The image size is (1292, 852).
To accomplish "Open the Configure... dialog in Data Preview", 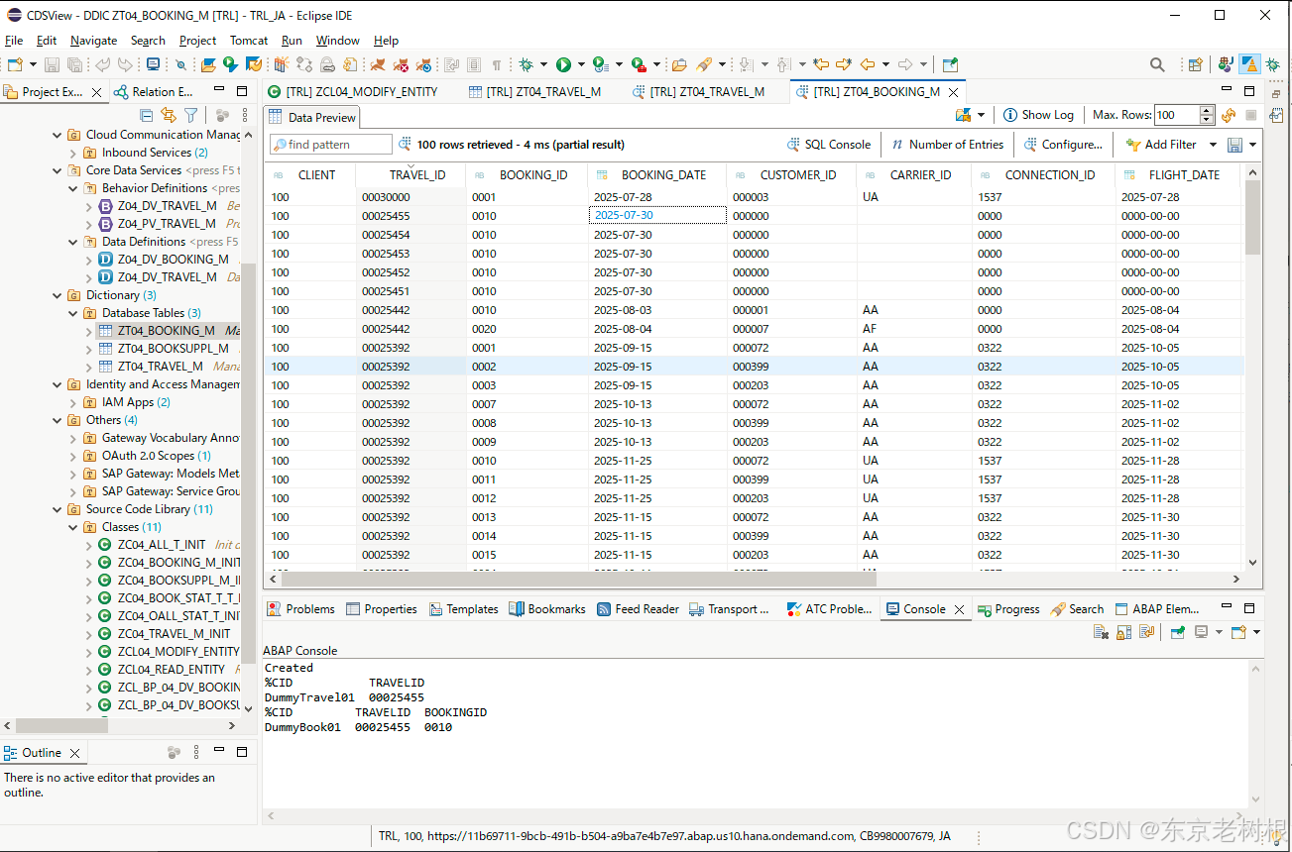I will pos(1064,145).
